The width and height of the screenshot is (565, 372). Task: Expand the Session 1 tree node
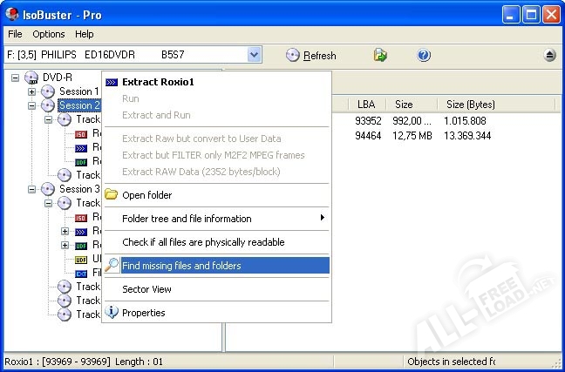31,91
